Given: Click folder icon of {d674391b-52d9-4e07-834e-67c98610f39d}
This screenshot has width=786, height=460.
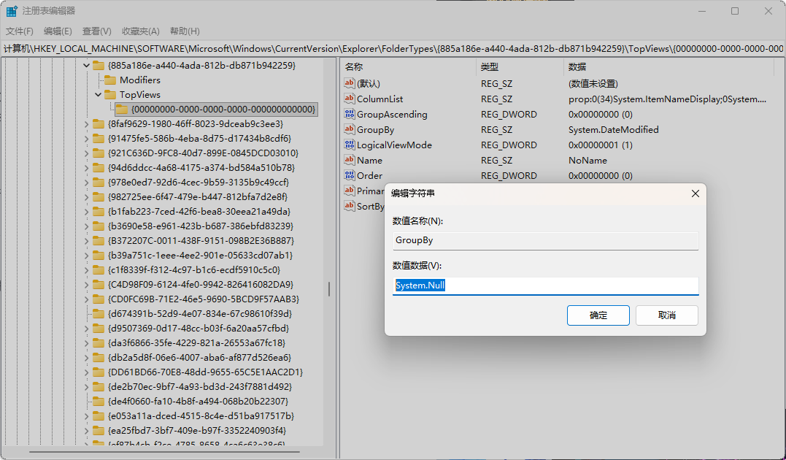Looking at the screenshot, I should (x=99, y=313).
